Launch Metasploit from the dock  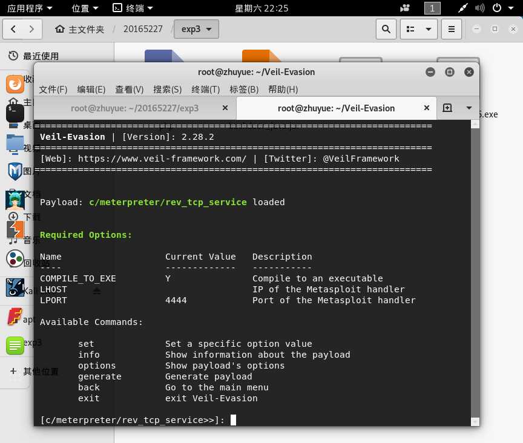coord(15,171)
